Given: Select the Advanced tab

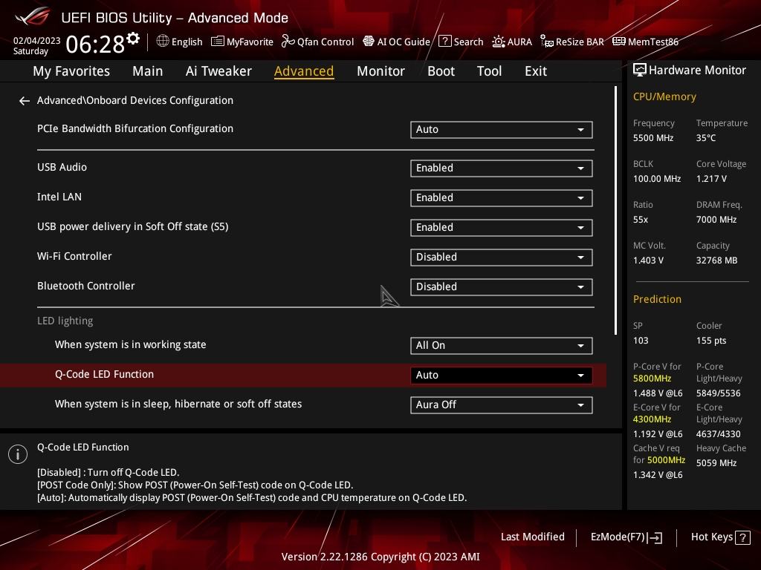Looking at the screenshot, I should [304, 71].
